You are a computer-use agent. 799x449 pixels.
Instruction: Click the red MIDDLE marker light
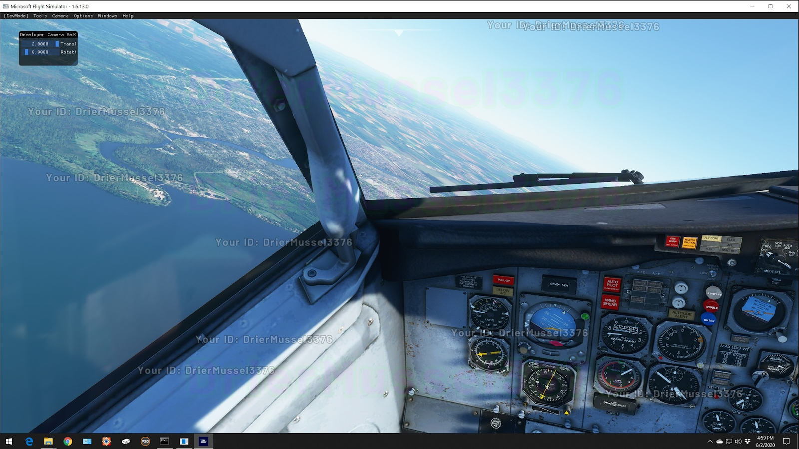click(711, 307)
